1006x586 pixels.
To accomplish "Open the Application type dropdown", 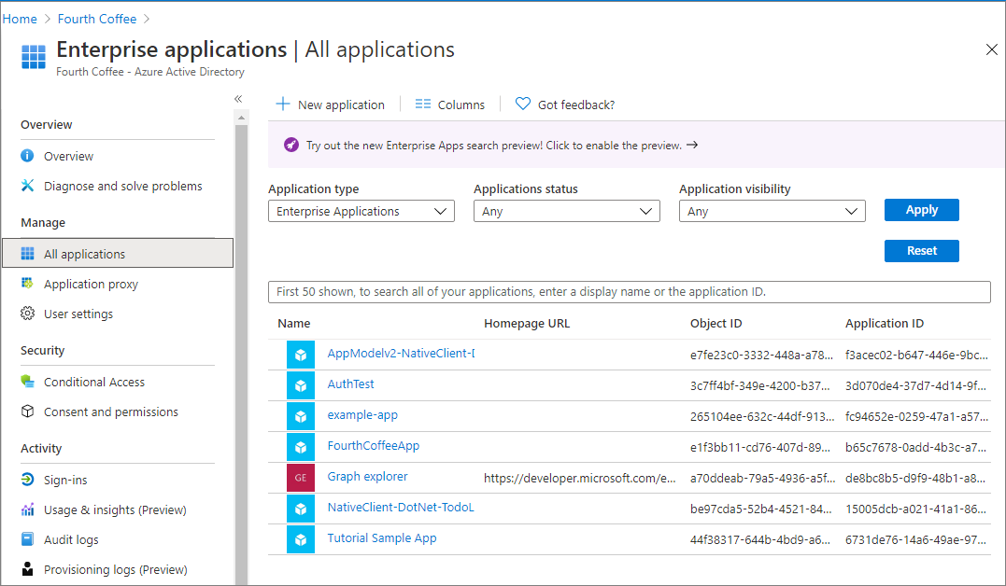I will [361, 210].
